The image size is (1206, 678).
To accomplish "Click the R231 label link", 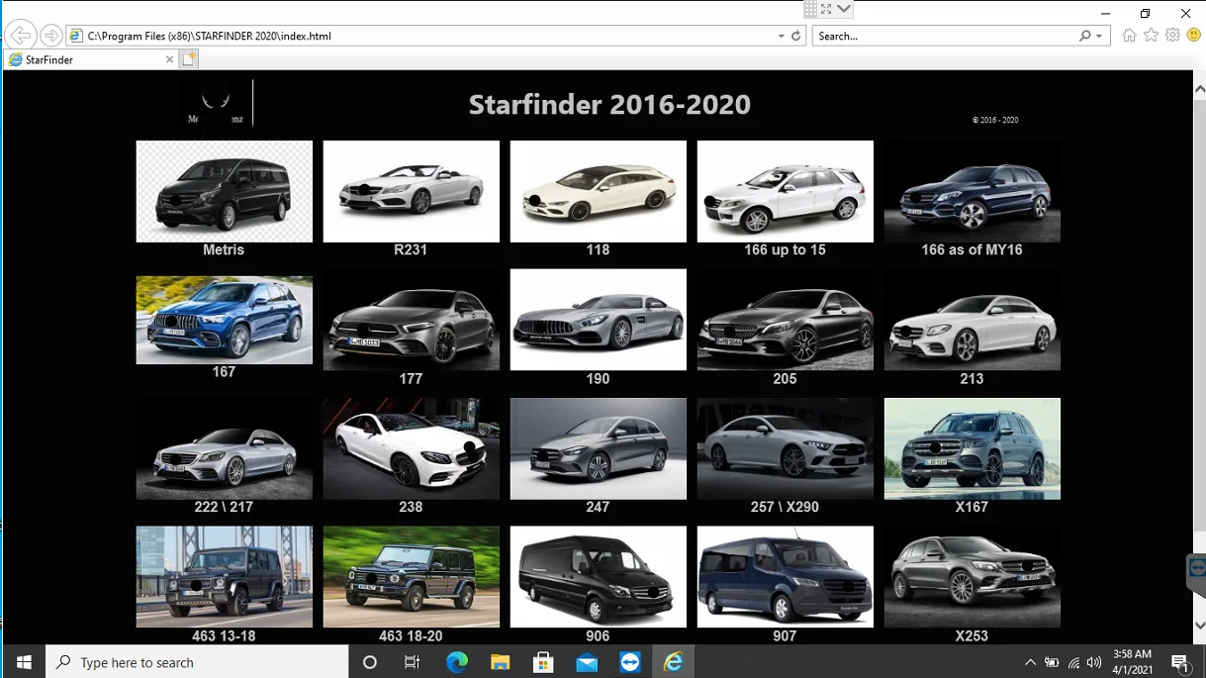I will tap(411, 250).
